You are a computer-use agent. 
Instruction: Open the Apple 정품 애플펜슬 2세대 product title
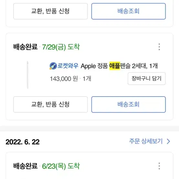pos(119,66)
